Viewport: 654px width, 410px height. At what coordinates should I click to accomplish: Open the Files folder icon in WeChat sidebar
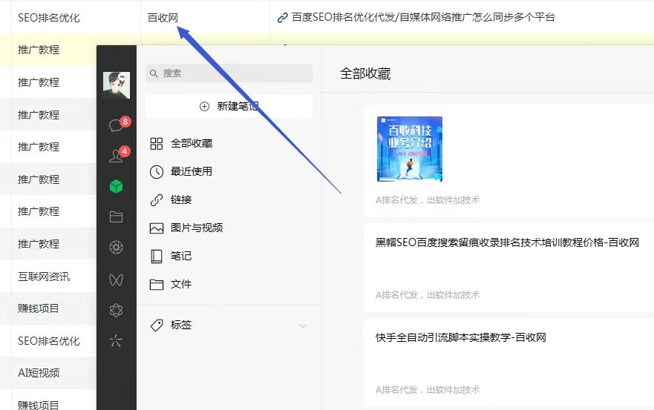click(116, 216)
